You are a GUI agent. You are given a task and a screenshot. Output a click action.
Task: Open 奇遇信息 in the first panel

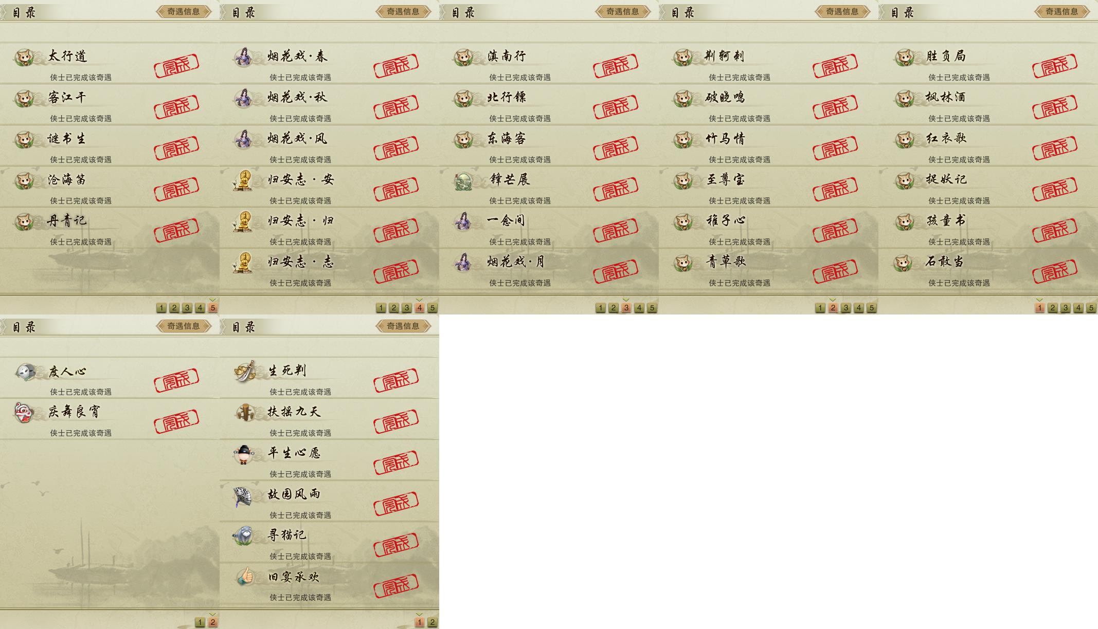click(184, 11)
